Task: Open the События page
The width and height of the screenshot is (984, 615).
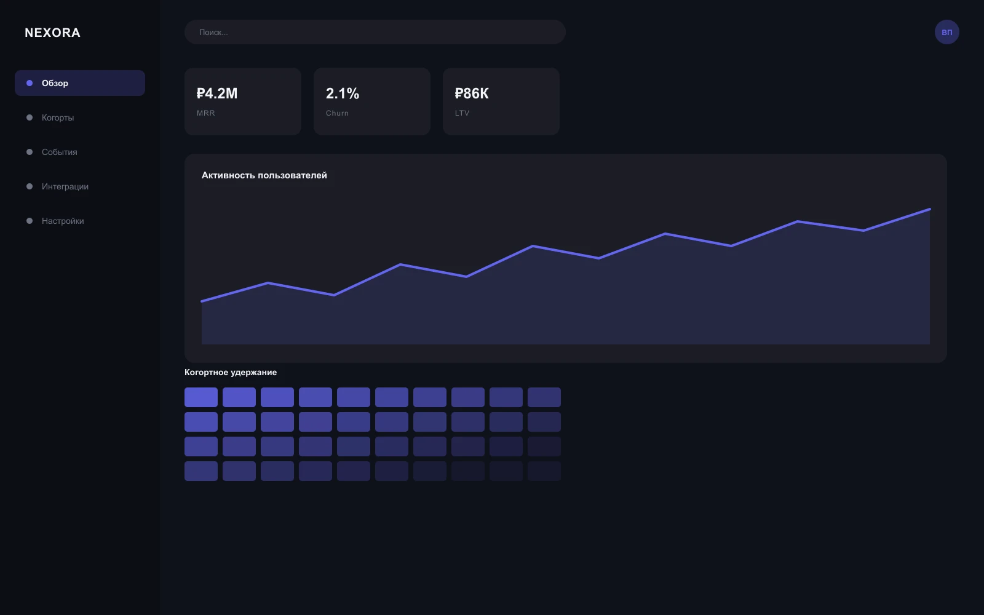Action: click(80, 152)
